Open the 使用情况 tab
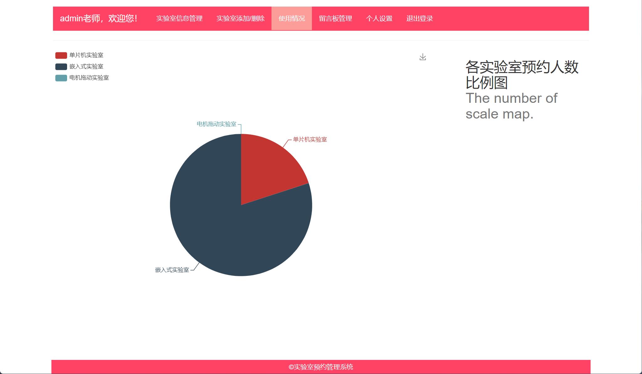The height and width of the screenshot is (374, 642). click(x=291, y=18)
